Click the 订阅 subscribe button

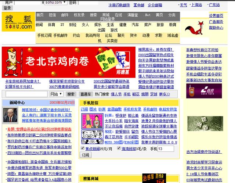pyautogui.click(x=85, y=155)
